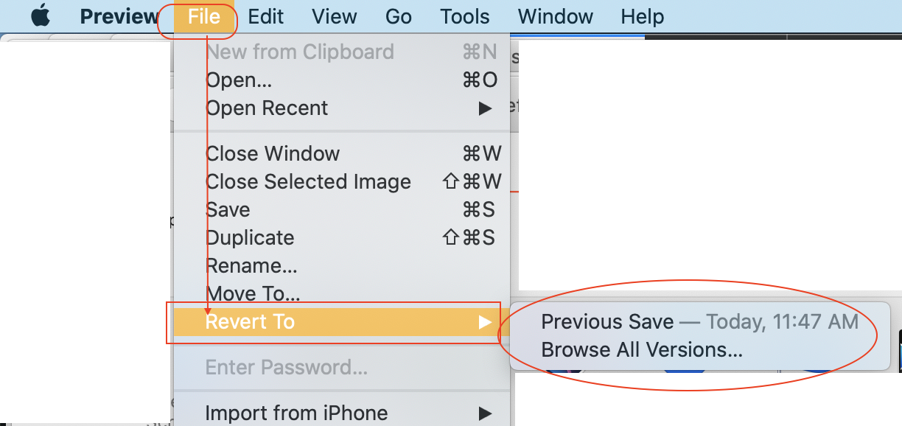Expand the Open Recent submenu
This screenshot has height=426, width=902.
click(x=267, y=108)
